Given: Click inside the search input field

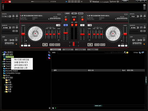Looking at the screenshot, I should tap(90, 52).
